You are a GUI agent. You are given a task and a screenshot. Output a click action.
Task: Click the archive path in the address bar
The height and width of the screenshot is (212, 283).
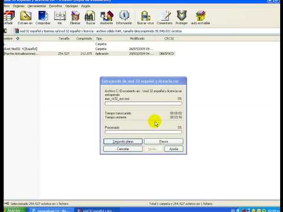coord(101,31)
